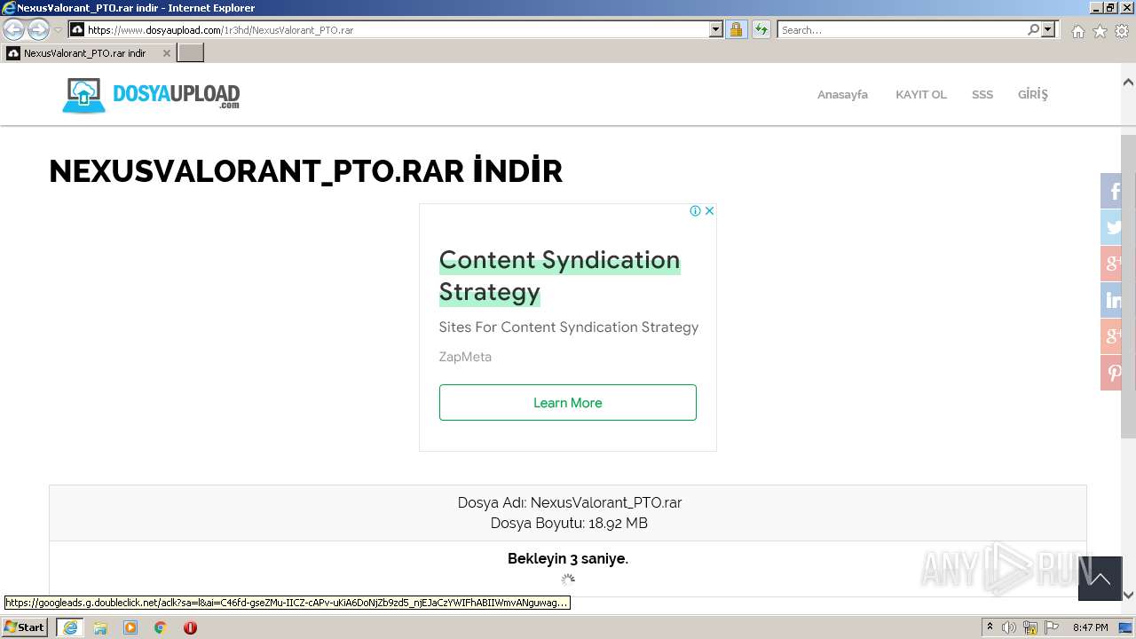This screenshot has width=1136, height=639.
Task: Click the Opera taskbar icon
Action: click(x=190, y=627)
